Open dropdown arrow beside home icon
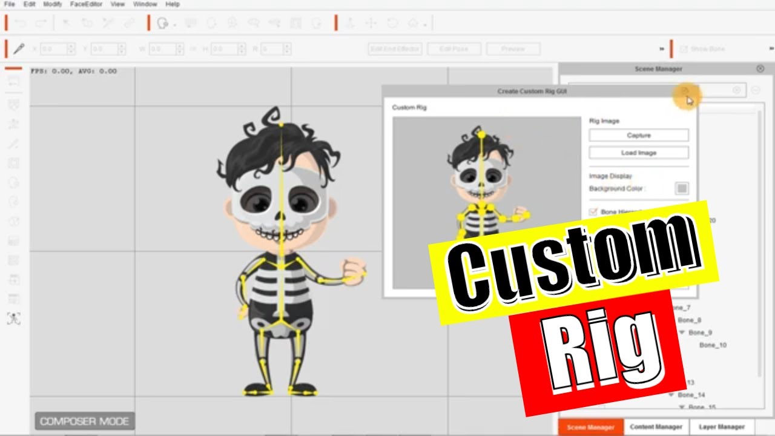The image size is (775, 436). [426, 25]
